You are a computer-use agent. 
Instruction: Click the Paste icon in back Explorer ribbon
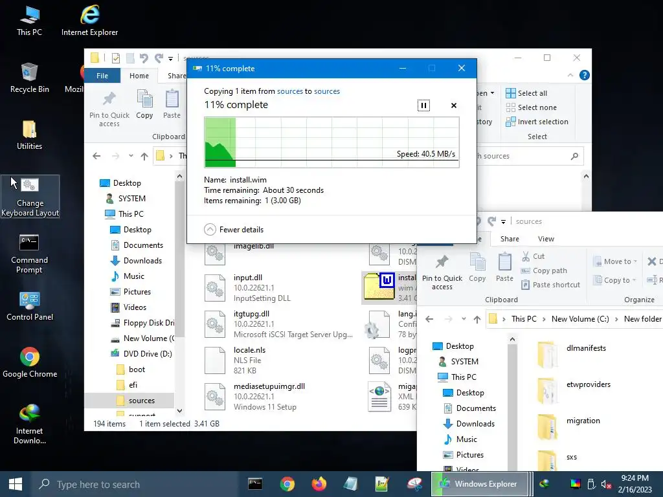point(172,104)
